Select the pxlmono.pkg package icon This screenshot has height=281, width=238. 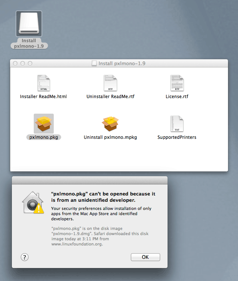point(44,124)
